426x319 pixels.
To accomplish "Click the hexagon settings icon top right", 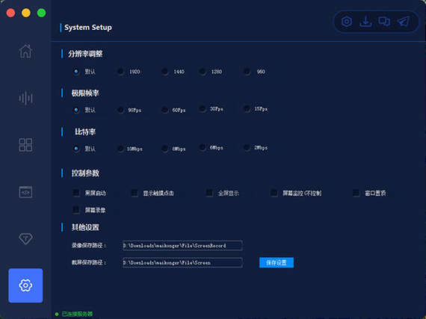I will point(347,22).
